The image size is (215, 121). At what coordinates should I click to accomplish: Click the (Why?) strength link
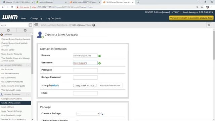point(55,85)
